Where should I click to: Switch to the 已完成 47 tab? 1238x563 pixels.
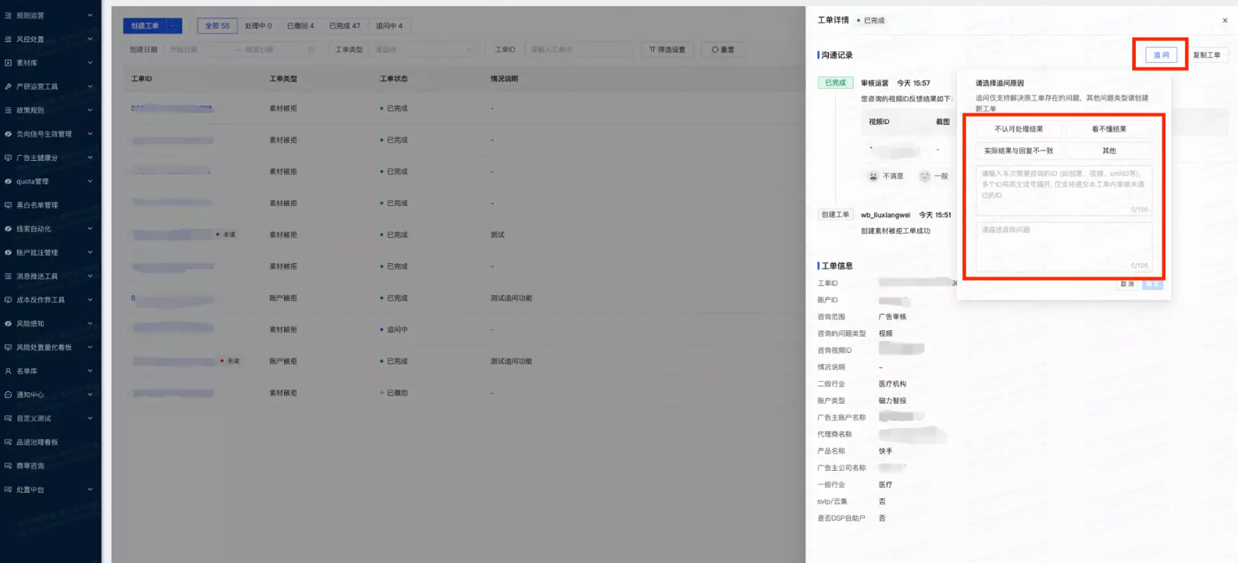[x=344, y=26]
